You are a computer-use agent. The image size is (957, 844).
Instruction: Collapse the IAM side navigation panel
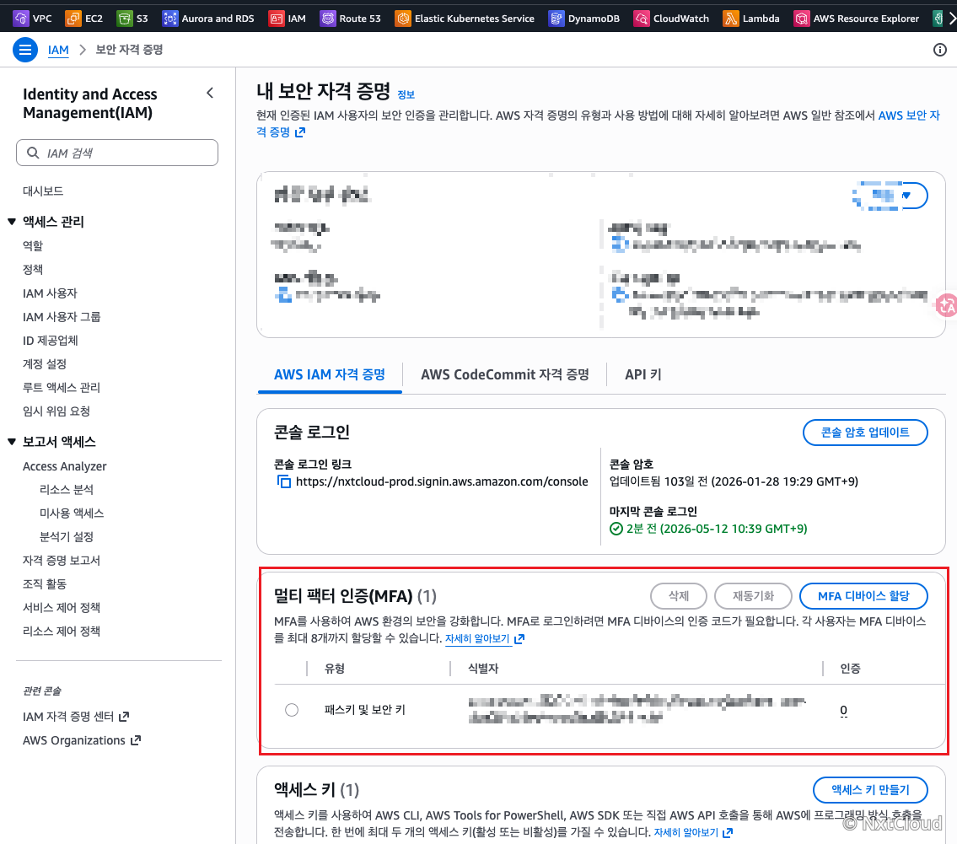coord(210,93)
